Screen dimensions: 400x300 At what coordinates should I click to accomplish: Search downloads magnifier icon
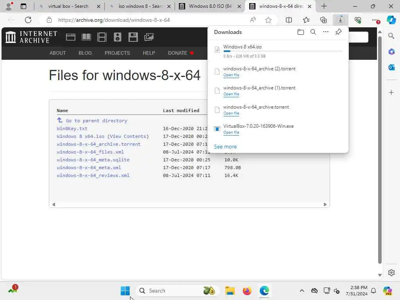coord(313,32)
